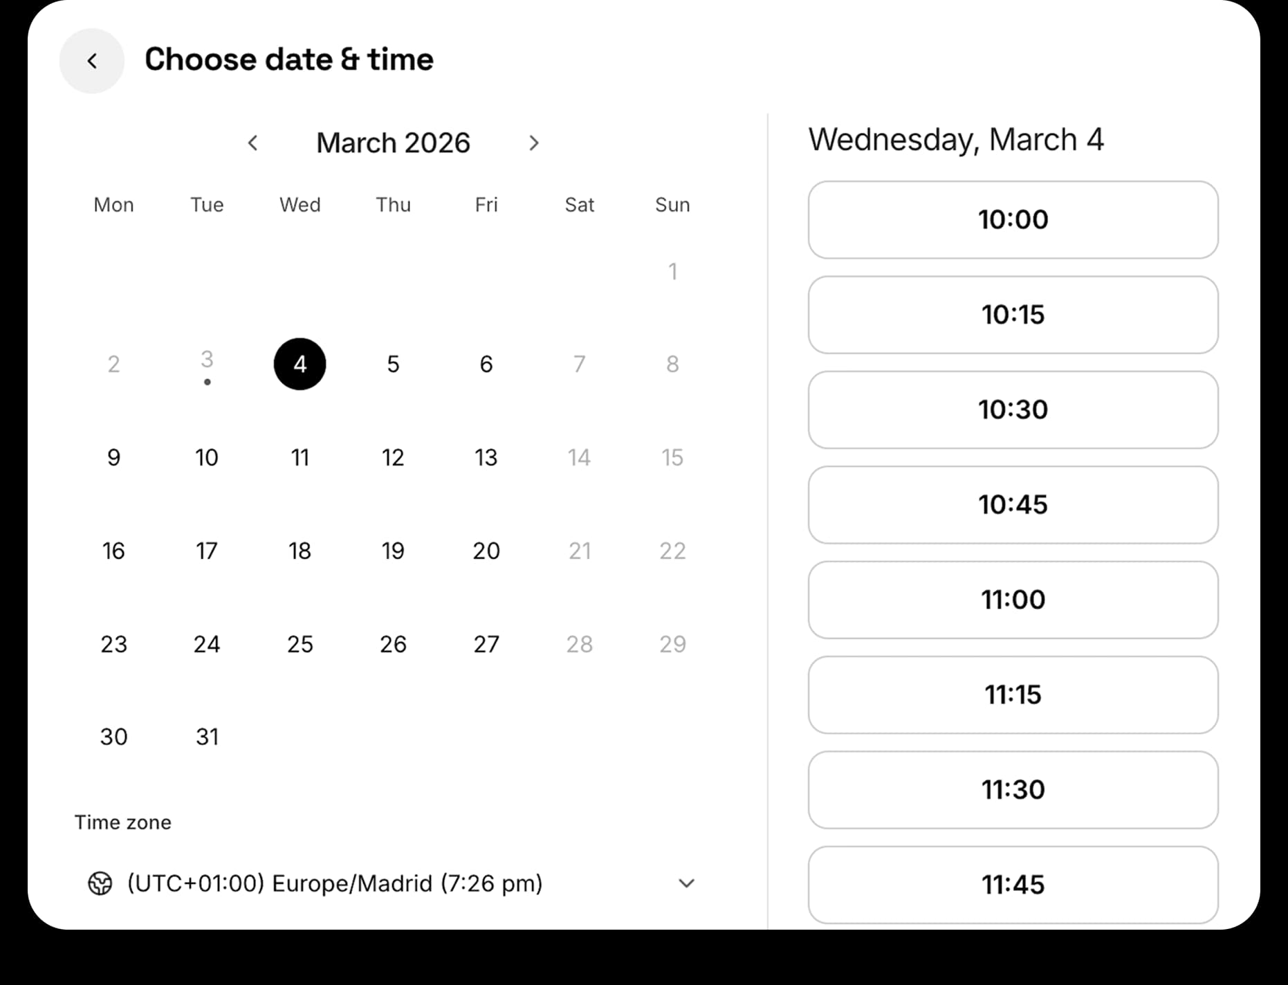Screen dimensions: 1288x985
Task: Pick March 5 on the calendar
Action: (393, 364)
